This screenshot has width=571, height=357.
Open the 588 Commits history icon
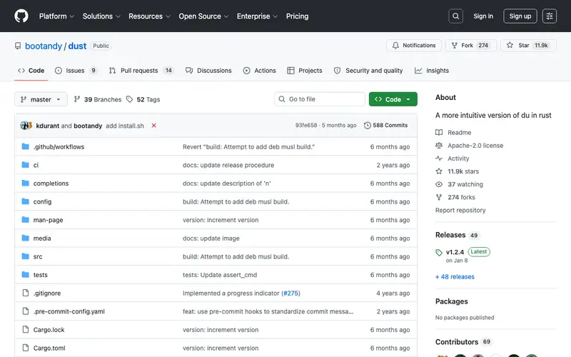click(x=367, y=126)
